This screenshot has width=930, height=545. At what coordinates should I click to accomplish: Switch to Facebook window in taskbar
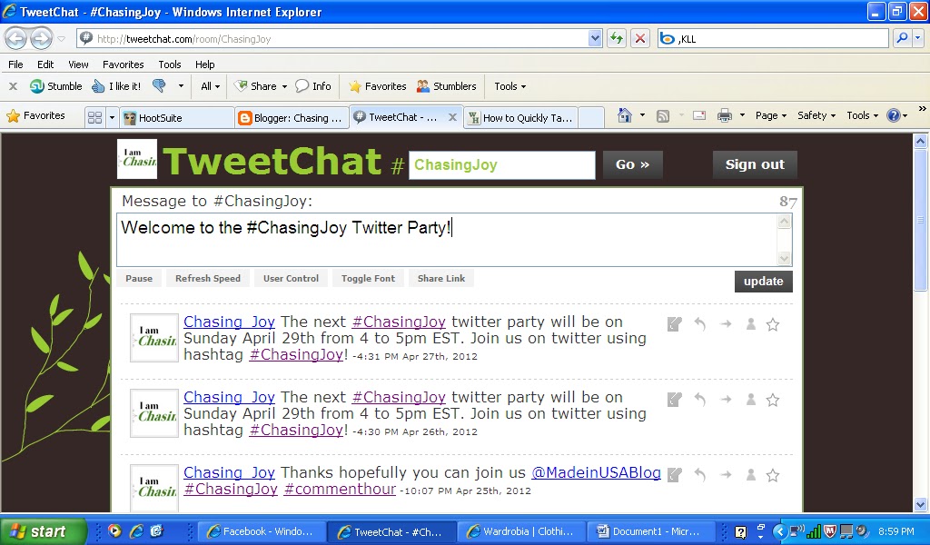[x=261, y=531]
